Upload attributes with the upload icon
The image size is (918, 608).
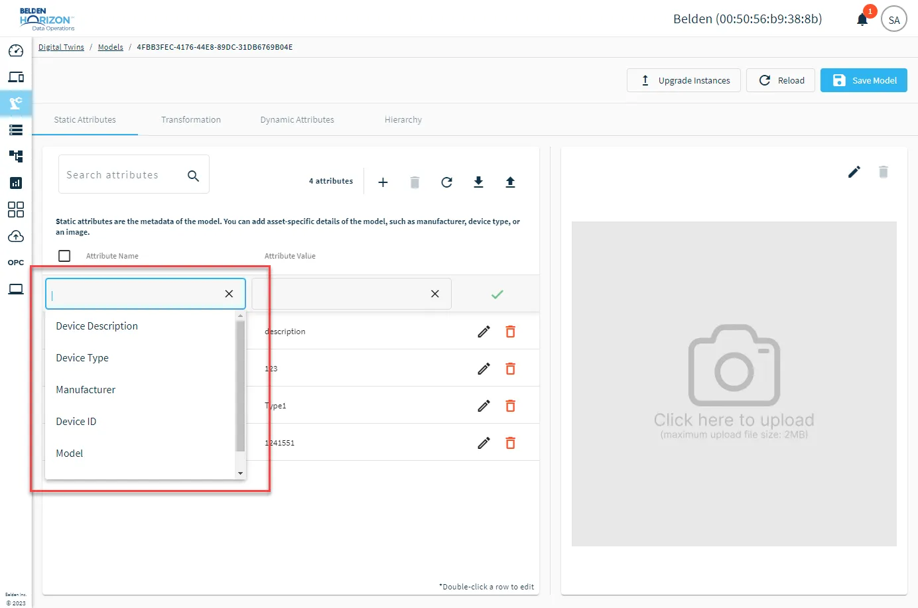click(x=510, y=182)
